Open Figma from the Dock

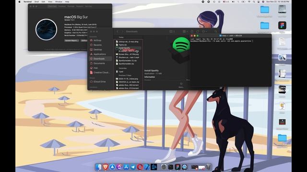click(177, 167)
